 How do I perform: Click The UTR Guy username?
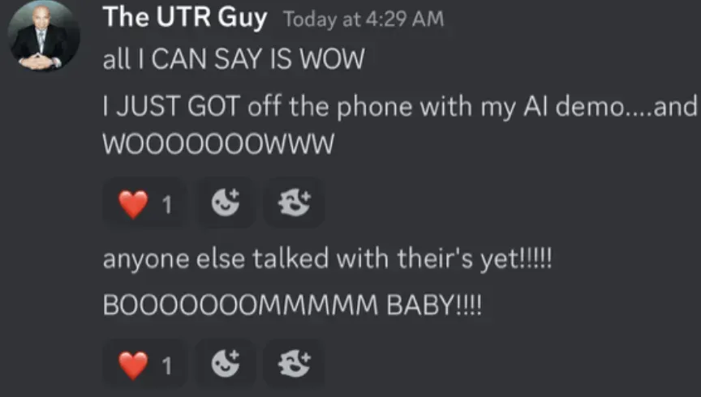point(185,18)
